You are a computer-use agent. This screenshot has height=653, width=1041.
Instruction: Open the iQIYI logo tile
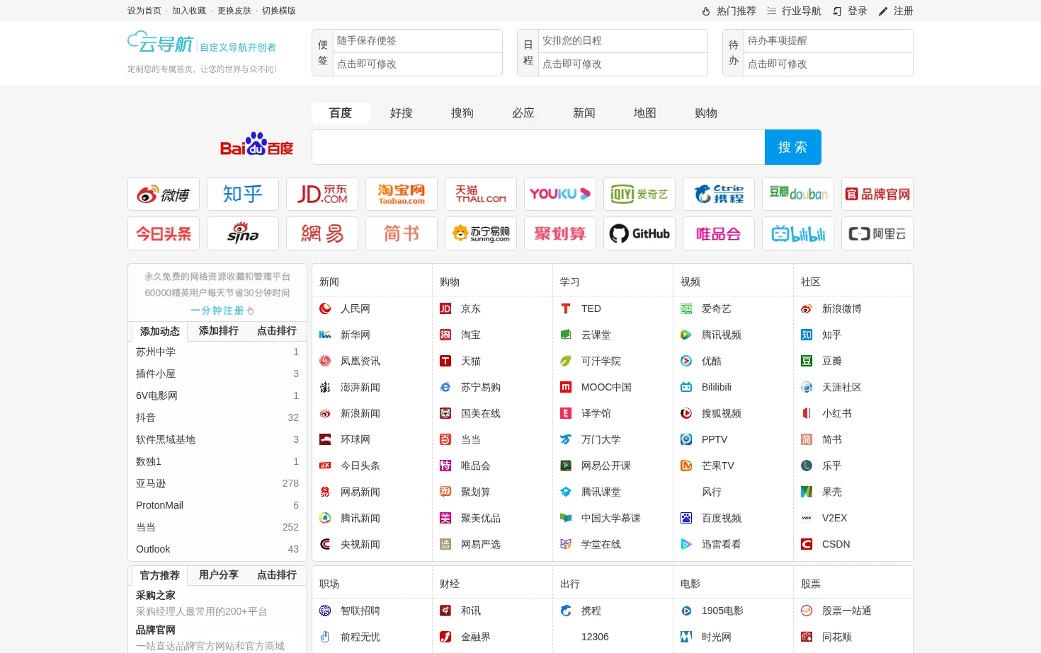pos(639,194)
